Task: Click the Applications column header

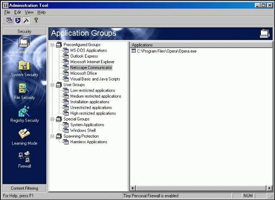Action: point(201,45)
